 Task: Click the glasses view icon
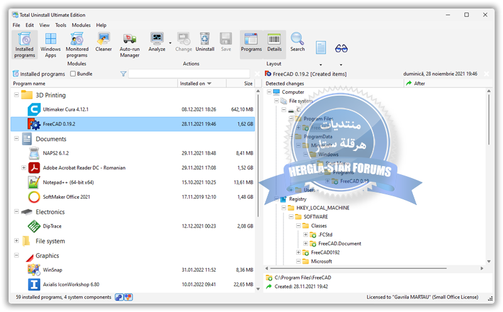[x=341, y=48]
